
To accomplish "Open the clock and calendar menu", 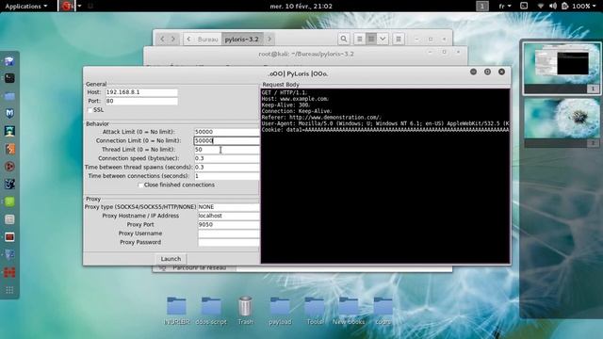I will (301, 7).
